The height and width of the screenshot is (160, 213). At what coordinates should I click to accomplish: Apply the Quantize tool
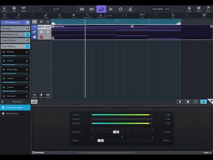coord(100,16)
